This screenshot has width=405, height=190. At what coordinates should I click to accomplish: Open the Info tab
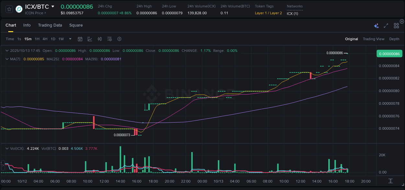click(27, 25)
